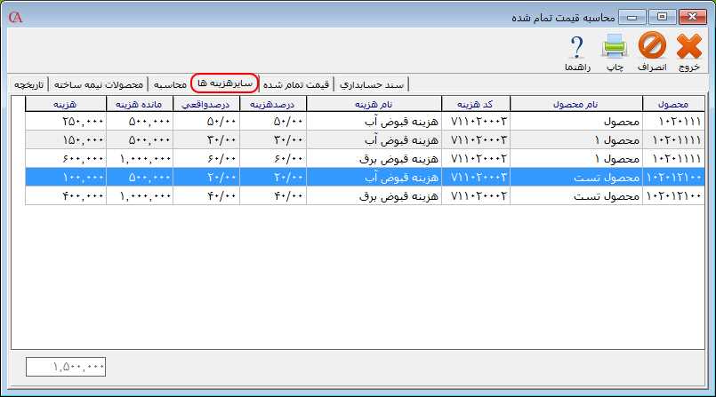Open the محصولات نیمه ساخته tab
This screenshot has height=397, width=716.
pyautogui.click(x=99, y=83)
